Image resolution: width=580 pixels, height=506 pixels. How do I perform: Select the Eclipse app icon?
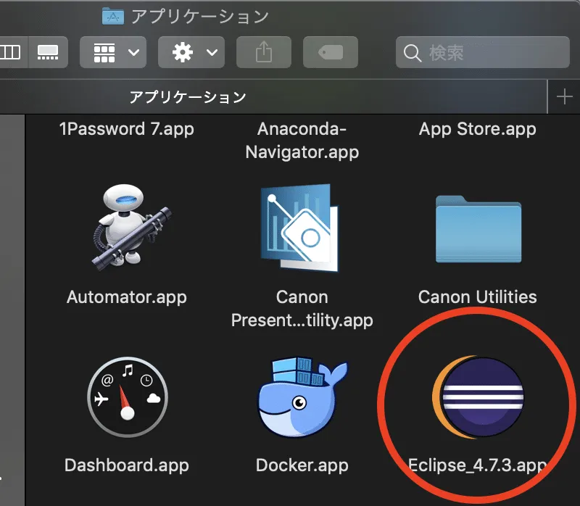coord(478,397)
